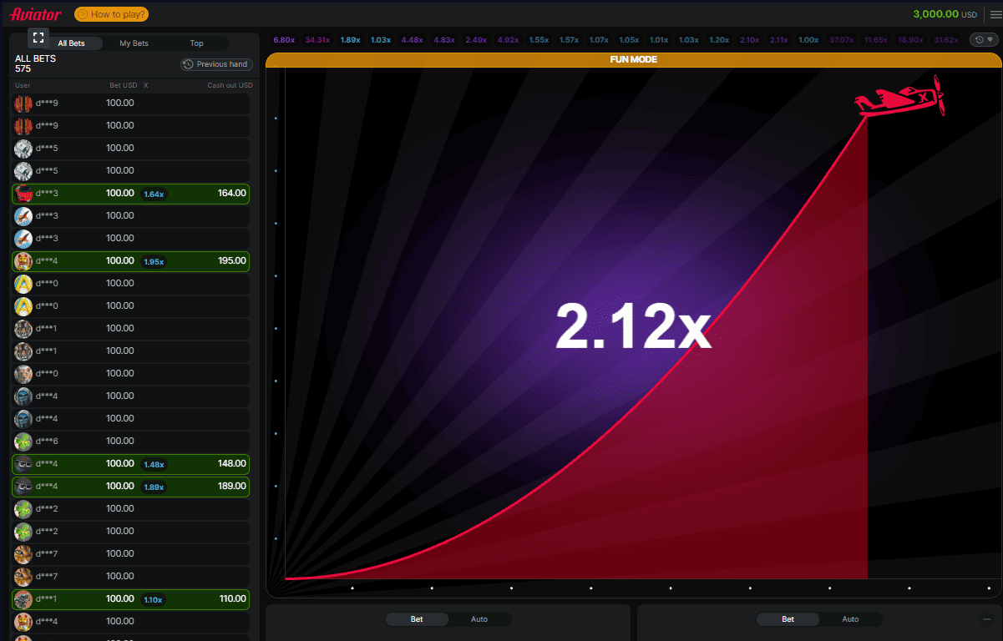Click the avatar next to the 1.10x bet
1003x641 pixels.
pyautogui.click(x=23, y=599)
